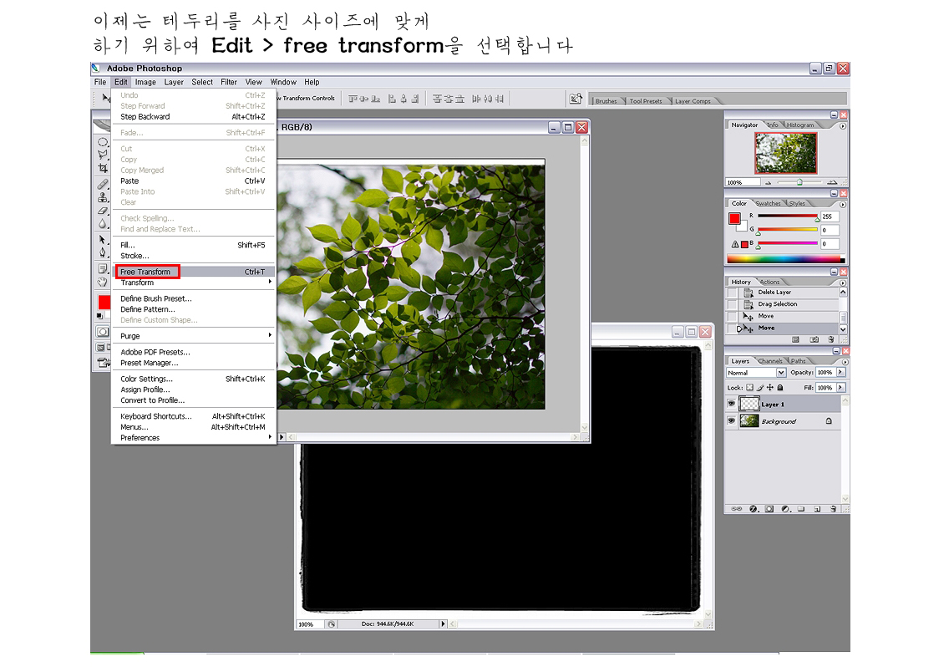This screenshot has width=949, height=667.
Task: Choose Free Transform from Edit menu
Action: [x=145, y=272]
